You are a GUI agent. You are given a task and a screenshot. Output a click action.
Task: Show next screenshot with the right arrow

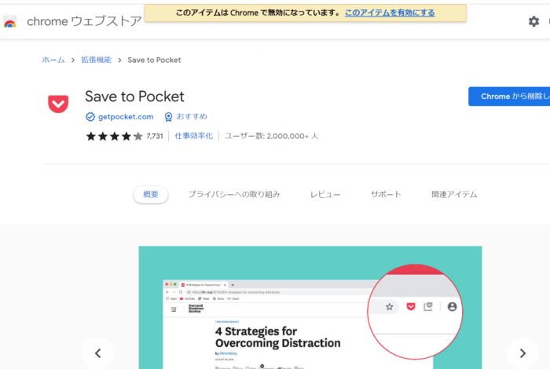click(x=522, y=353)
